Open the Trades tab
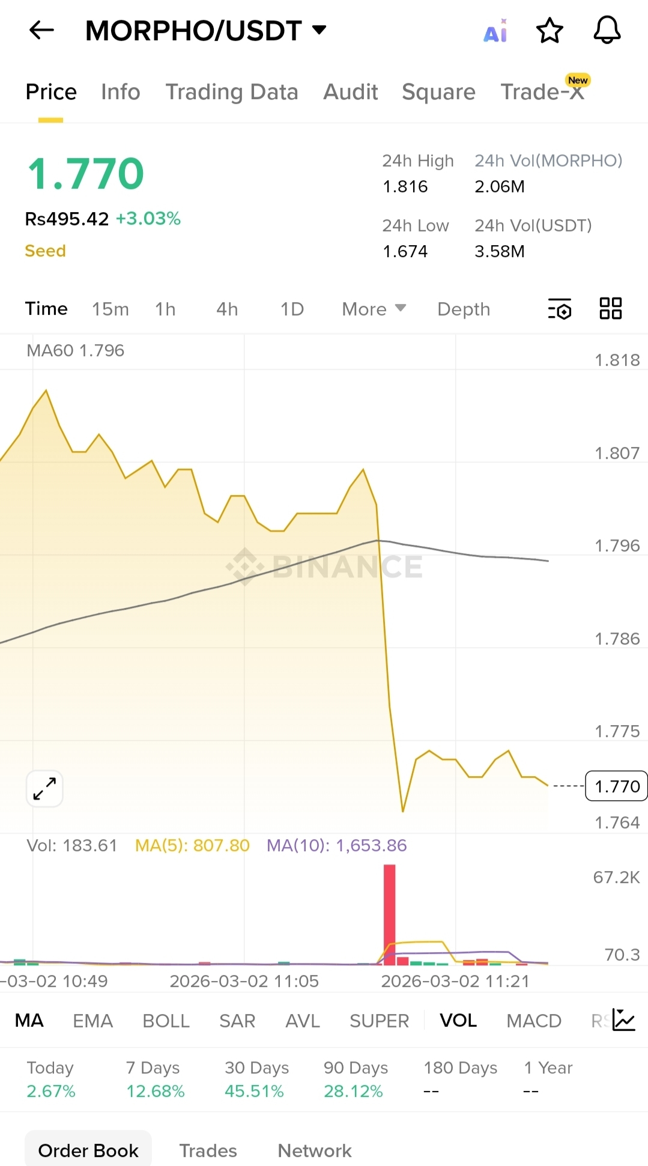This screenshot has height=1166, width=648. click(x=208, y=1150)
